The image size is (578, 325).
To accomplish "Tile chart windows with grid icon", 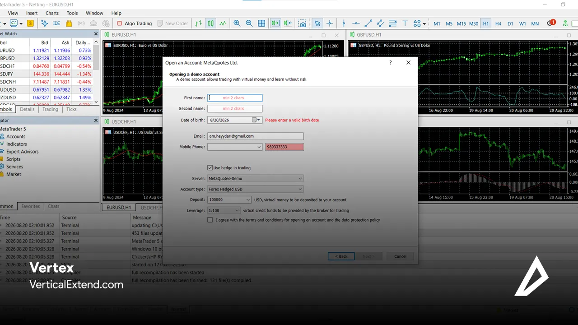I will coord(261,23).
